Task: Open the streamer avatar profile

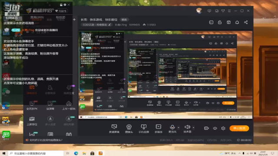Action: coord(199,10)
